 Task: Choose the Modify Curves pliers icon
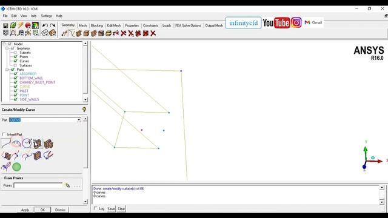tap(48, 156)
